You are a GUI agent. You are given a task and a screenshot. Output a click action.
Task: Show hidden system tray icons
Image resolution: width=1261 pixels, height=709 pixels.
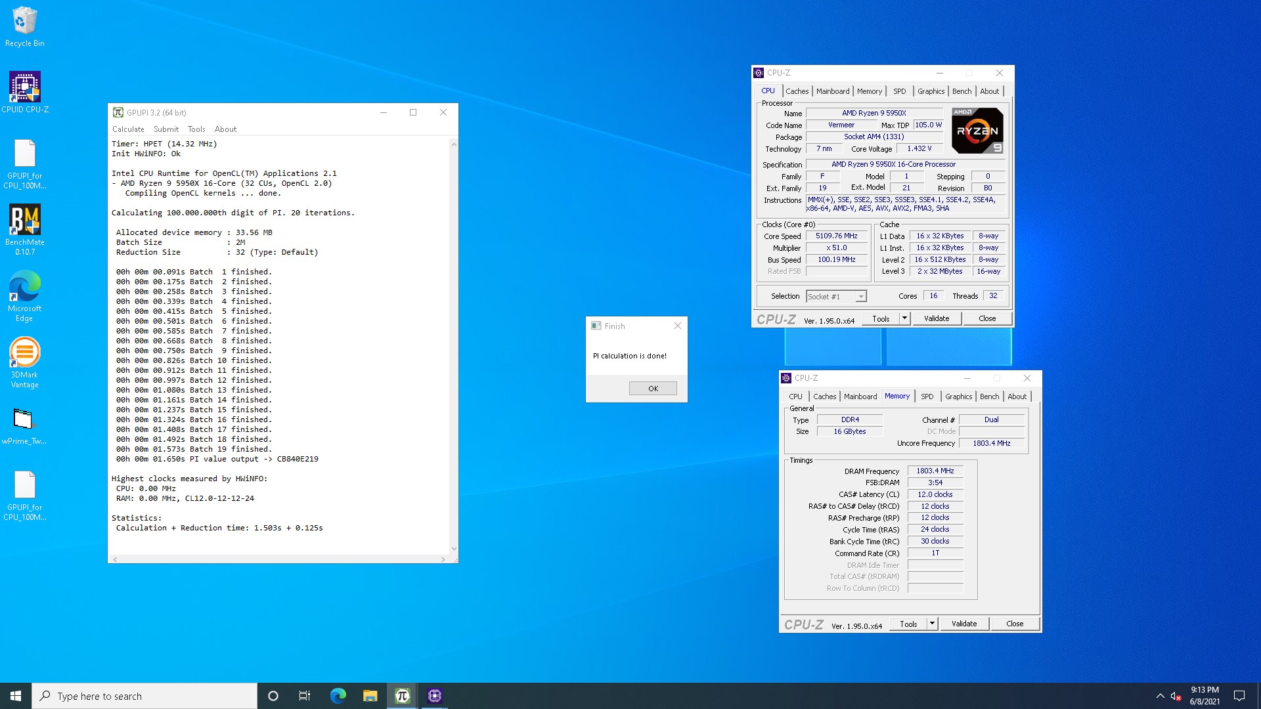coord(1160,696)
